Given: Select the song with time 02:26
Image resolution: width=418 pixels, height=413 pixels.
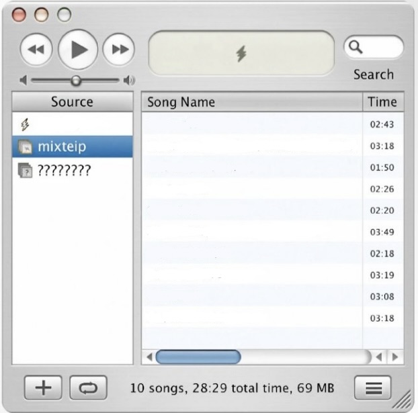Looking at the screenshot, I should click(273, 189).
